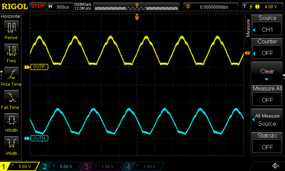The image size is (285, 171).
Task: Click the orange trigger position marker
Action: pyautogui.click(x=137, y=17)
